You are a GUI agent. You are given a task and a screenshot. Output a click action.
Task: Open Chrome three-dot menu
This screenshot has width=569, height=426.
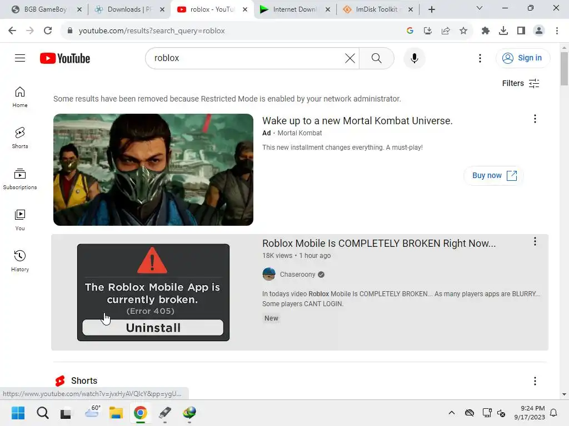coord(557,31)
